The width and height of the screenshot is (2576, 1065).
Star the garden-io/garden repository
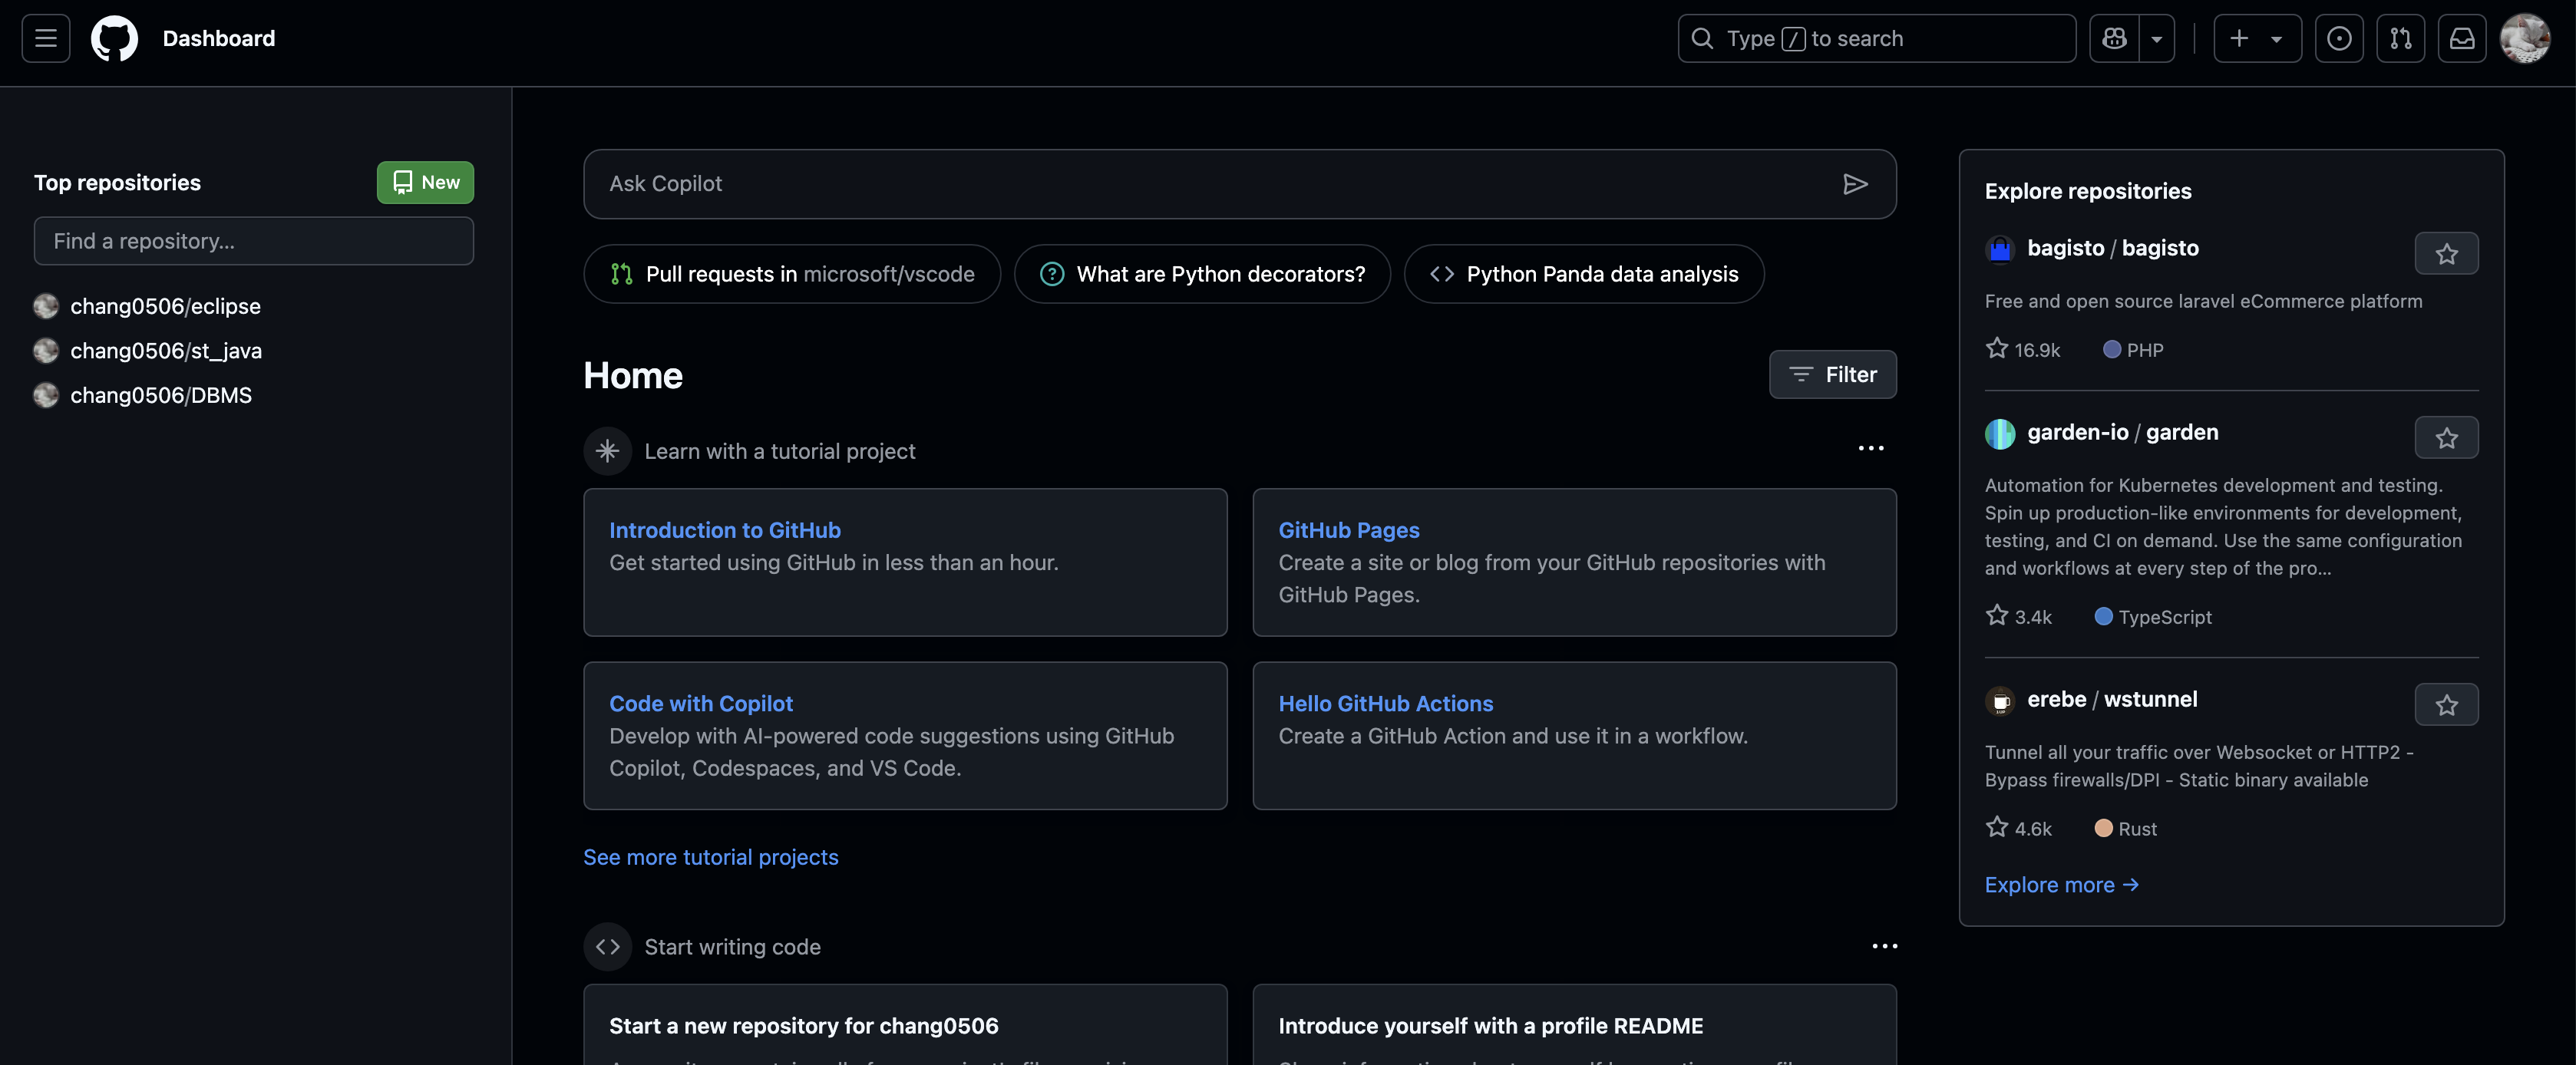(x=2446, y=438)
